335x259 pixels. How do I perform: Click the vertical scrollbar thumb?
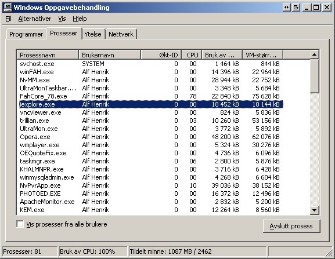pos(314,76)
